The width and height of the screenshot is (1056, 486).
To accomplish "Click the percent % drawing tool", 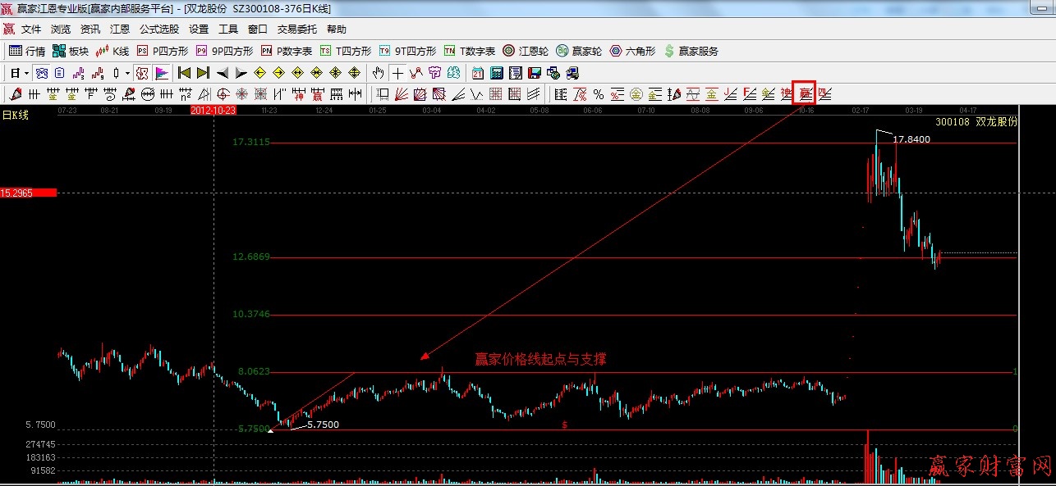I will click(x=599, y=94).
